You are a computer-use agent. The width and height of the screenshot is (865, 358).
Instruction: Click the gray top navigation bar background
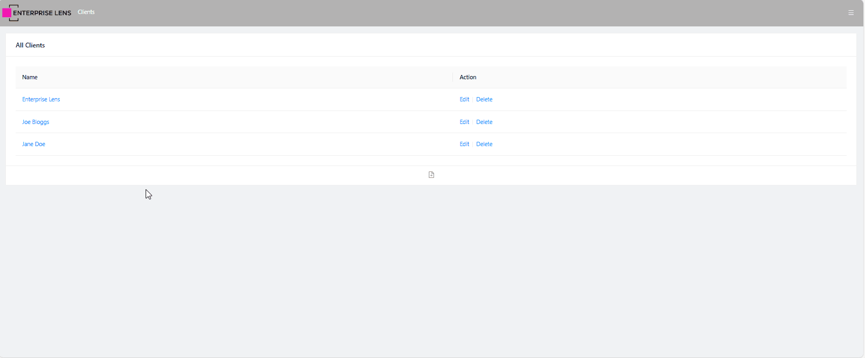coord(431,13)
